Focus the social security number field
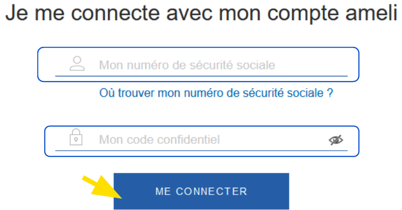Screen dimensions: 402x210 tap(198, 64)
